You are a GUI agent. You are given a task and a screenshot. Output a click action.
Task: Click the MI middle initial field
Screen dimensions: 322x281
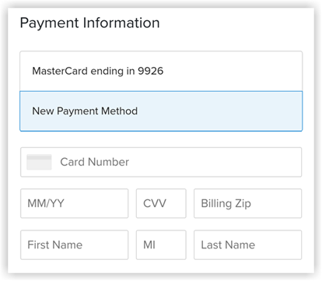point(161,245)
